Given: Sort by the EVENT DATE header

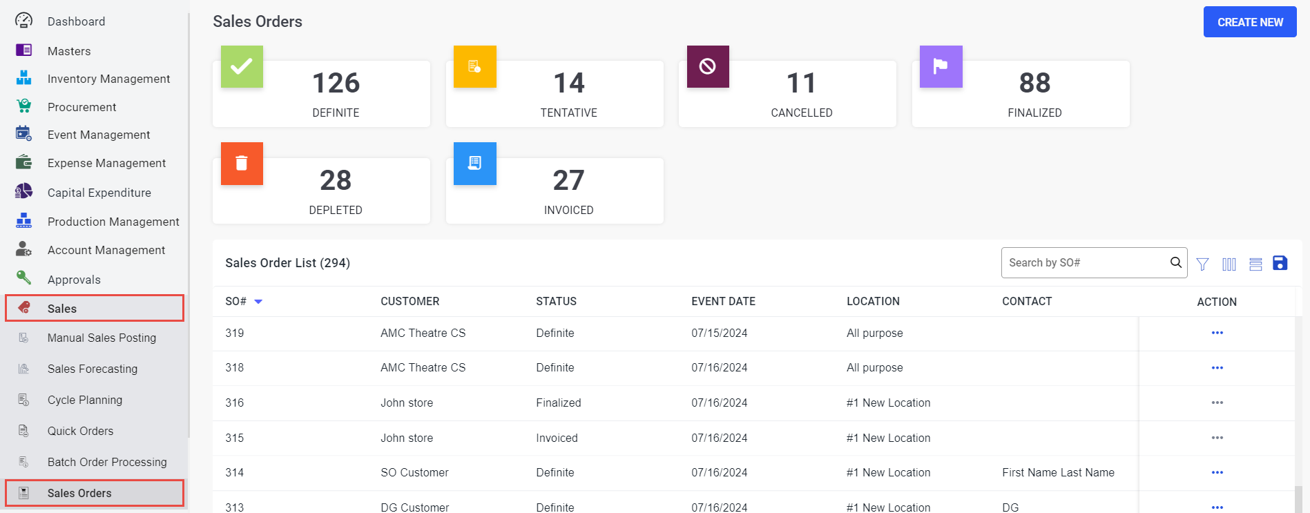Looking at the screenshot, I should tap(723, 301).
